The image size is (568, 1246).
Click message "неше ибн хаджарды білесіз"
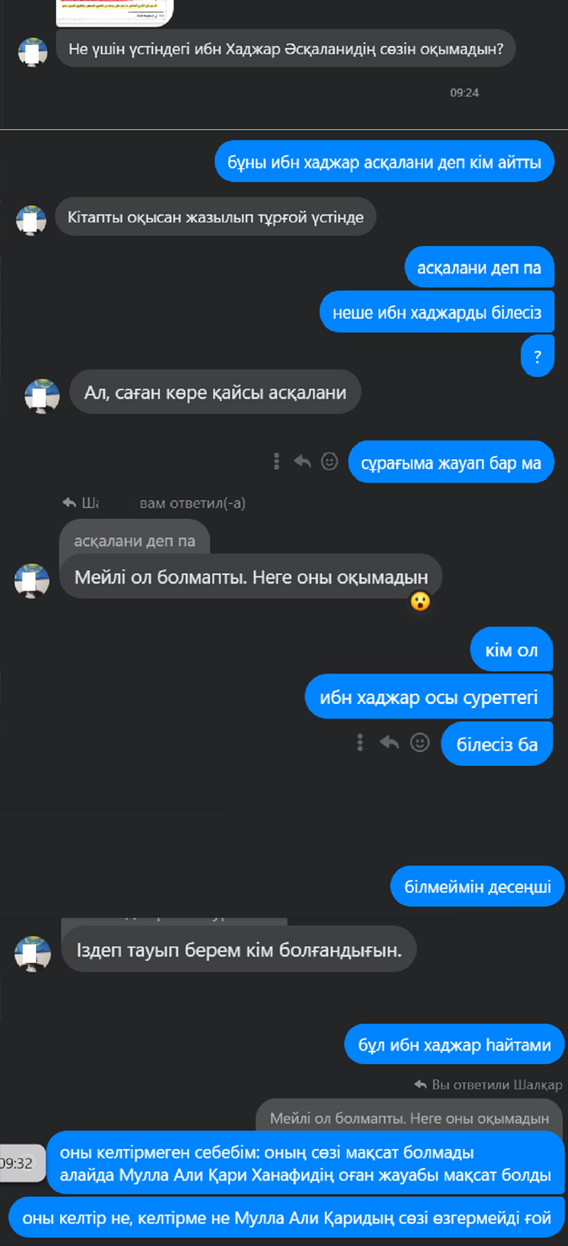coord(437,312)
